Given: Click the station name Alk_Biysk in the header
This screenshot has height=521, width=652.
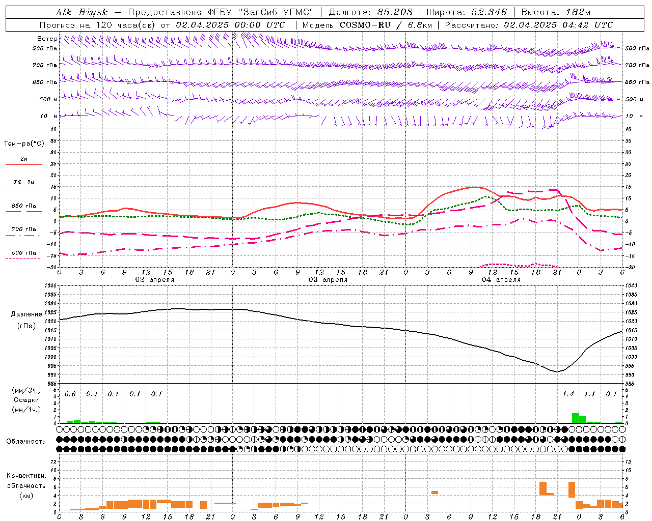Looking at the screenshot, I should point(81,12).
